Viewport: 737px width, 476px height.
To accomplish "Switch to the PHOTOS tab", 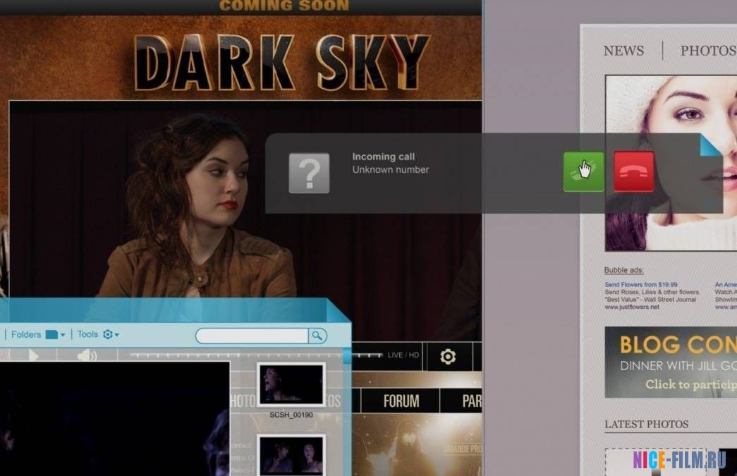I will [707, 51].
